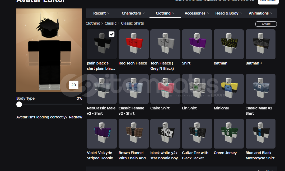
Task: Switch to the Characters tab
Action: (133, 13)
